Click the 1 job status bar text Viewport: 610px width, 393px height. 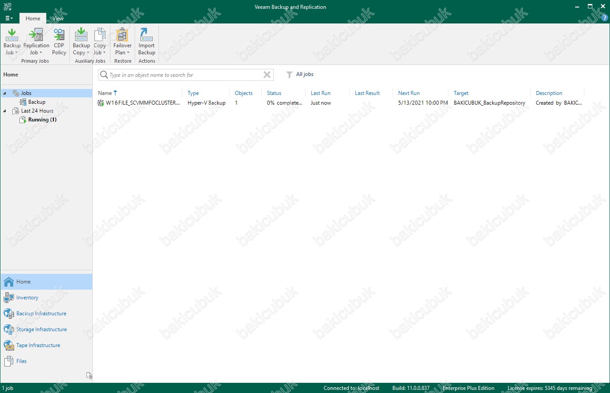pos(8,388)
